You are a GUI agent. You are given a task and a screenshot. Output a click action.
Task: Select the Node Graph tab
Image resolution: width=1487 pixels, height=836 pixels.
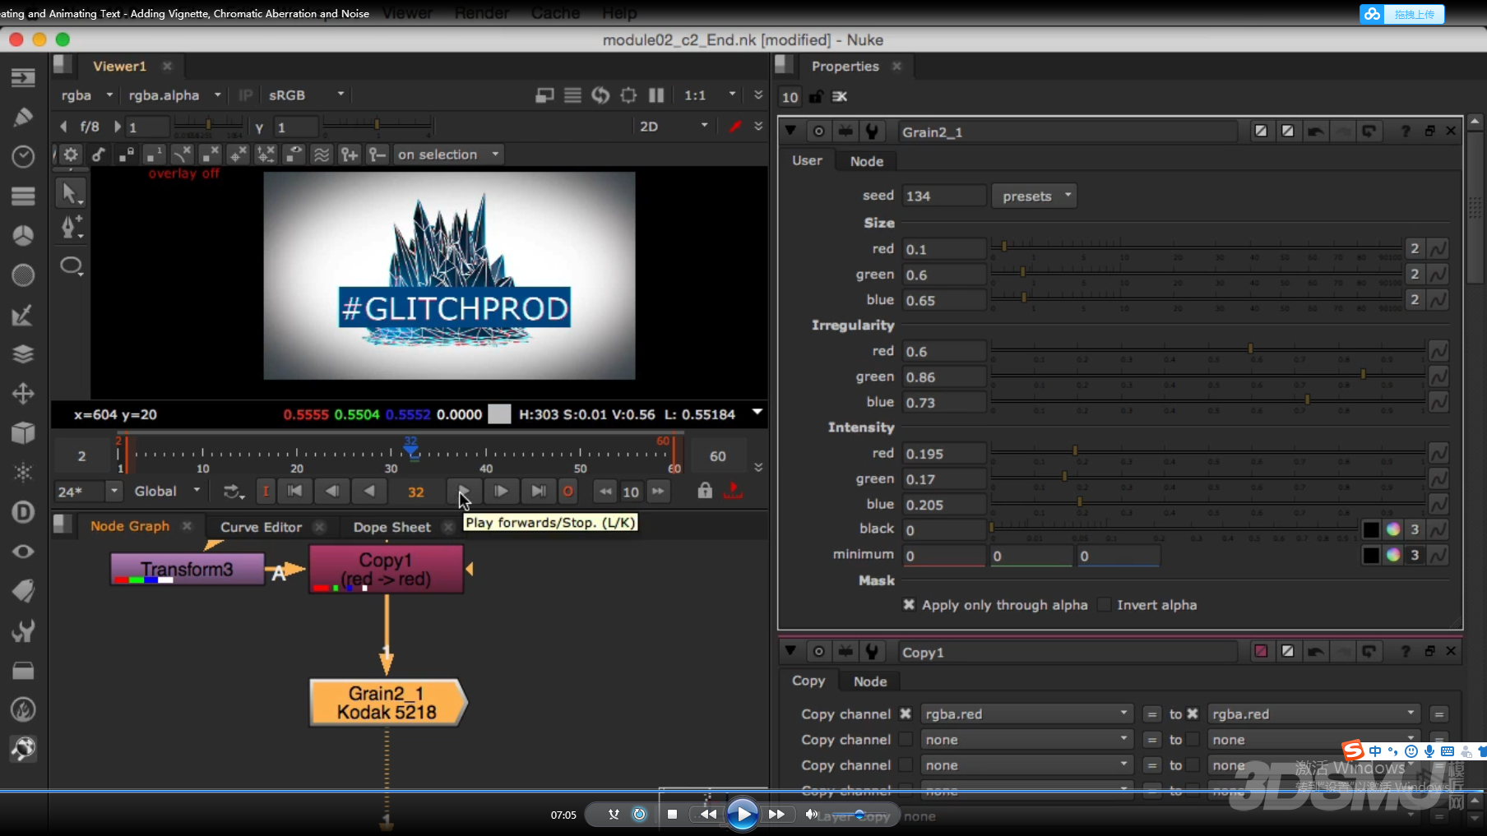click(130, 526)
